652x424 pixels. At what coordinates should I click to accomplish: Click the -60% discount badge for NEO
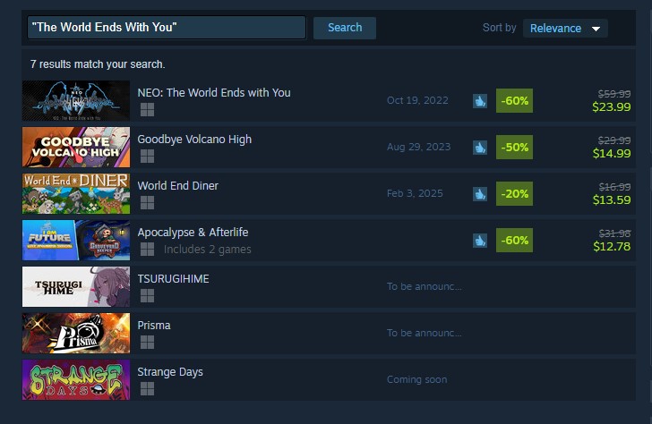[x=514, y=101]
